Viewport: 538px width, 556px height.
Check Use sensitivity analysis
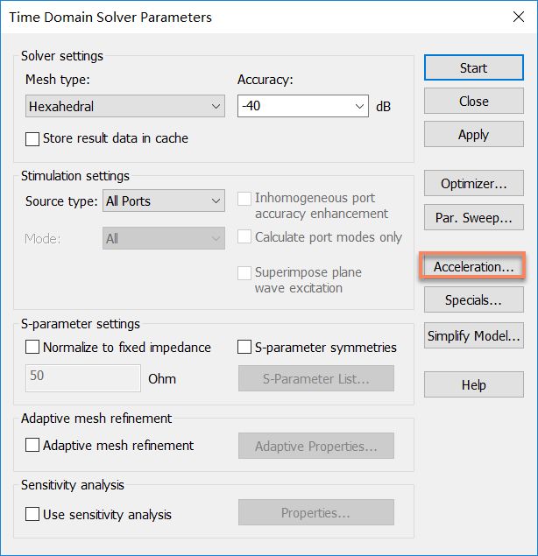(32, 514)
